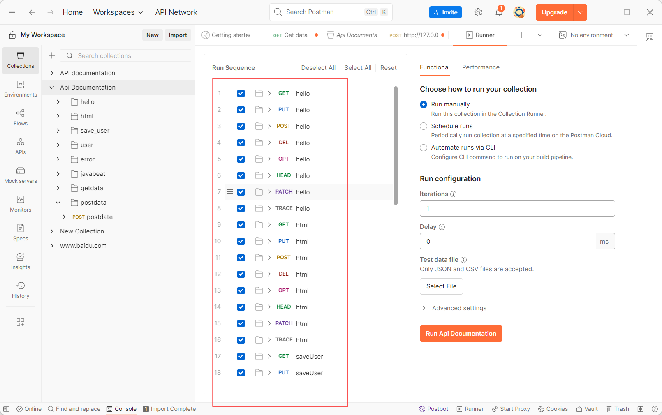Image resolution: width=662 pixels, height=415 pixels.
Task: Switch to the POST http://127.0.0 tab
Action: click(x=417, y=35)
